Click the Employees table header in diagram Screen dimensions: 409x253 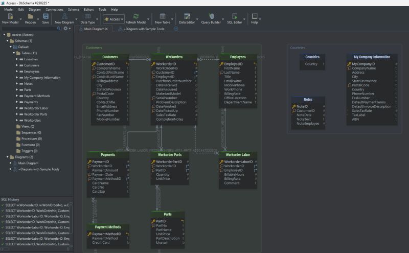[238, 57]
